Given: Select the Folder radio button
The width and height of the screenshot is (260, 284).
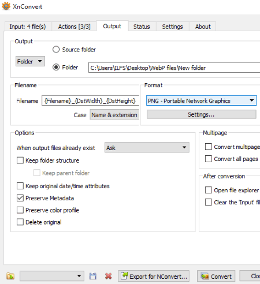Looking at the screenshot, I should click(56, 67).
